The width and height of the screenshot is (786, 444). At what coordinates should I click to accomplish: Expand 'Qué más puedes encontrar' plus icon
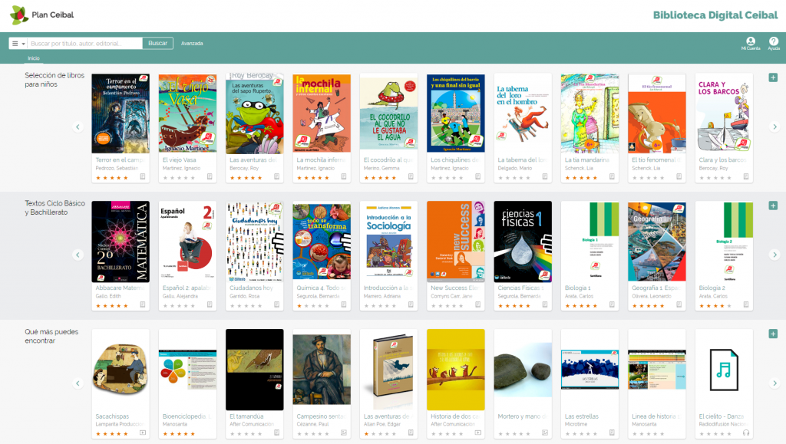(773, 334)
